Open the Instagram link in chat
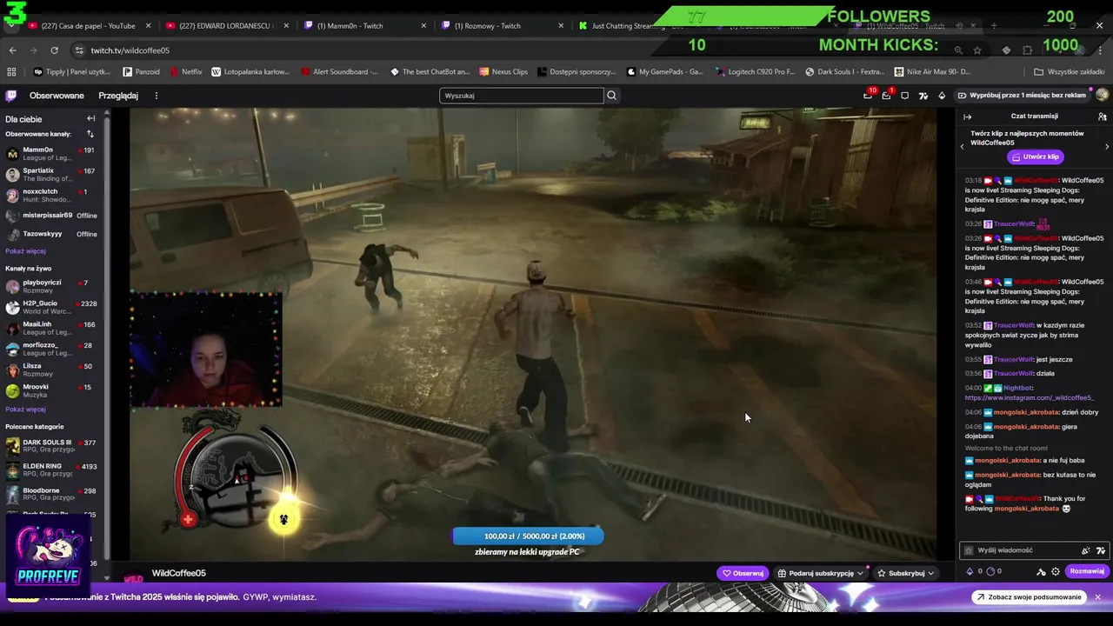Image resolution: width=1113 pixels, height=626 pixels. click(1029, 397)
